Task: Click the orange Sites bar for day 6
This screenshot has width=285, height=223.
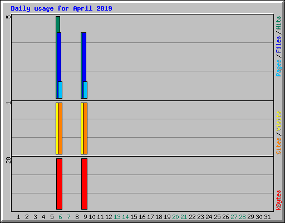Action: [x=60, y=128]
